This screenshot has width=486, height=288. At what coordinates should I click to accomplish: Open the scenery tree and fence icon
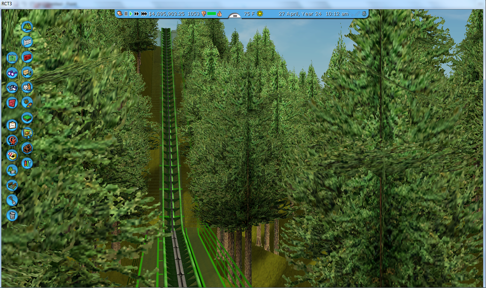coord(12,170)
